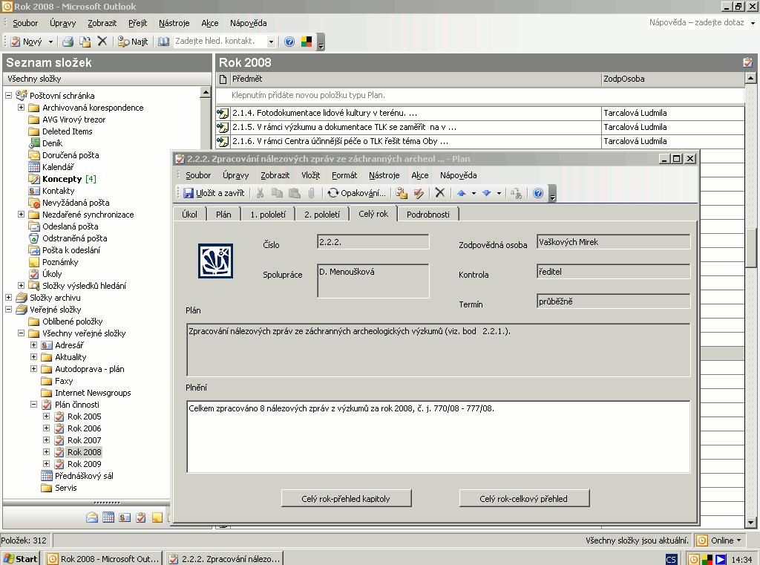Viewport: 760px width, 565px height.
Task: Click the Opakování recurrence button
Action: click(356, 193)
